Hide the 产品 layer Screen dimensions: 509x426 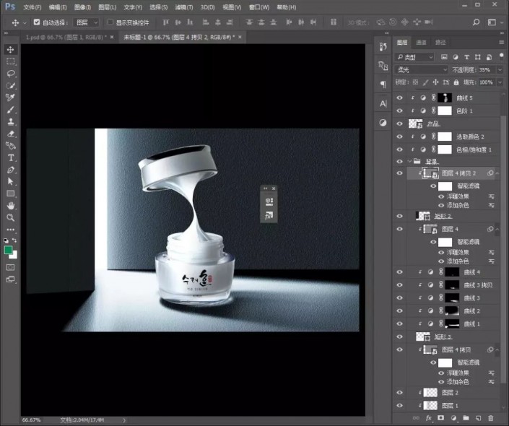click(399, 123)
